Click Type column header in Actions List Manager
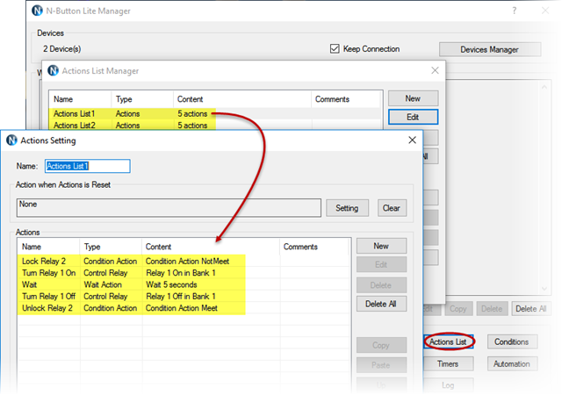562x395 pixels. (x=142, y=99)
